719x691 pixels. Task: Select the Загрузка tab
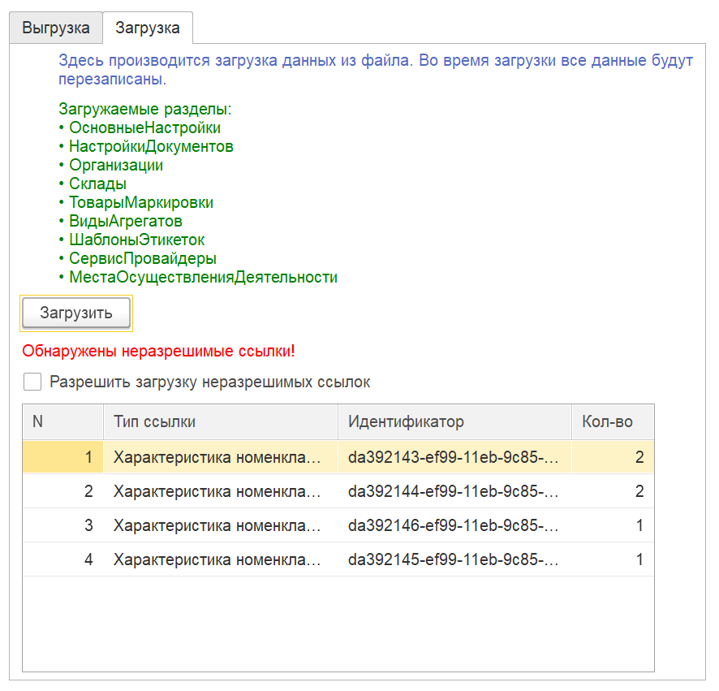tap(148, 28)
